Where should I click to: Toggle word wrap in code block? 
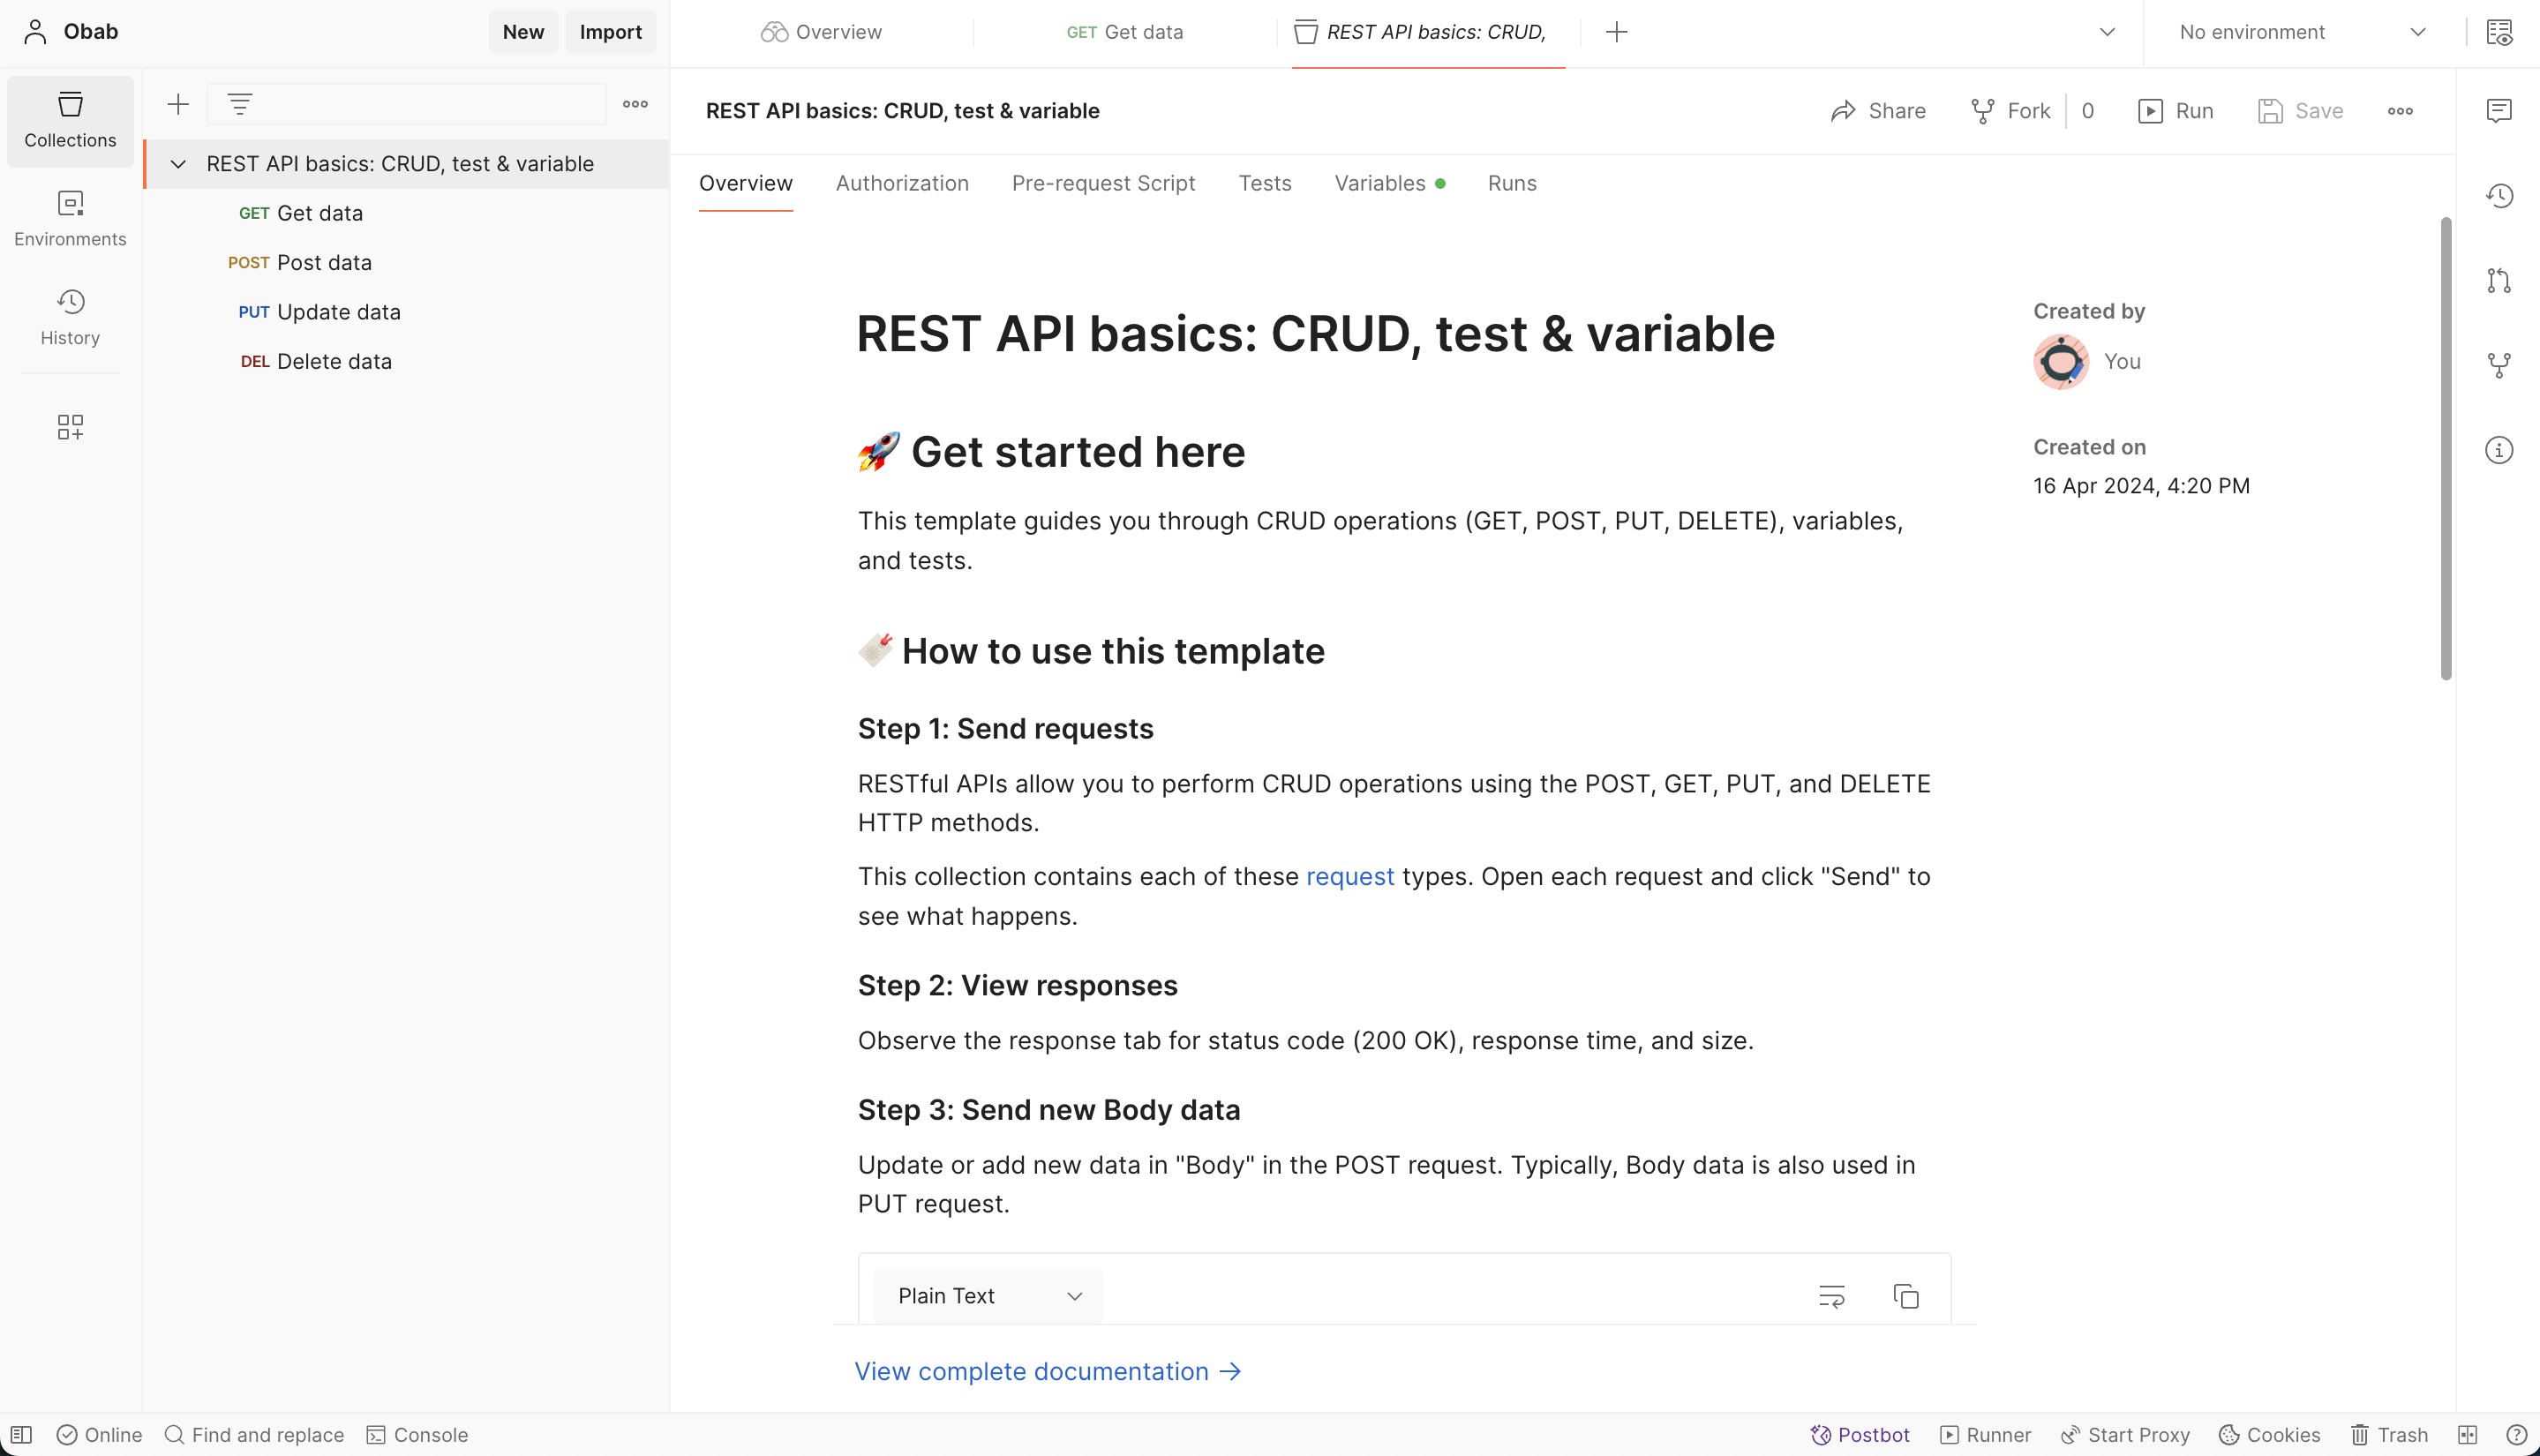click(1831, 1296)
